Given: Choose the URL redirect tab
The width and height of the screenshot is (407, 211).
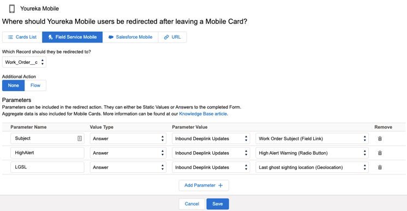Looking at the screenshot, I should click(172, 37).
